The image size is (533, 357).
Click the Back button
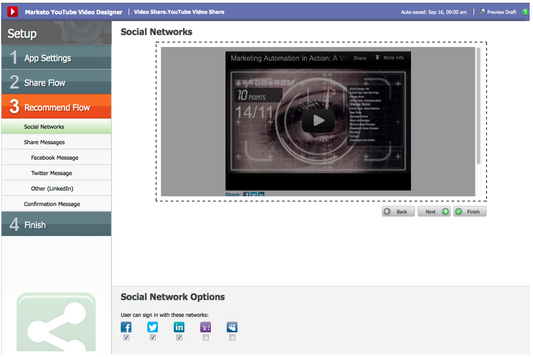coord(398,211)
